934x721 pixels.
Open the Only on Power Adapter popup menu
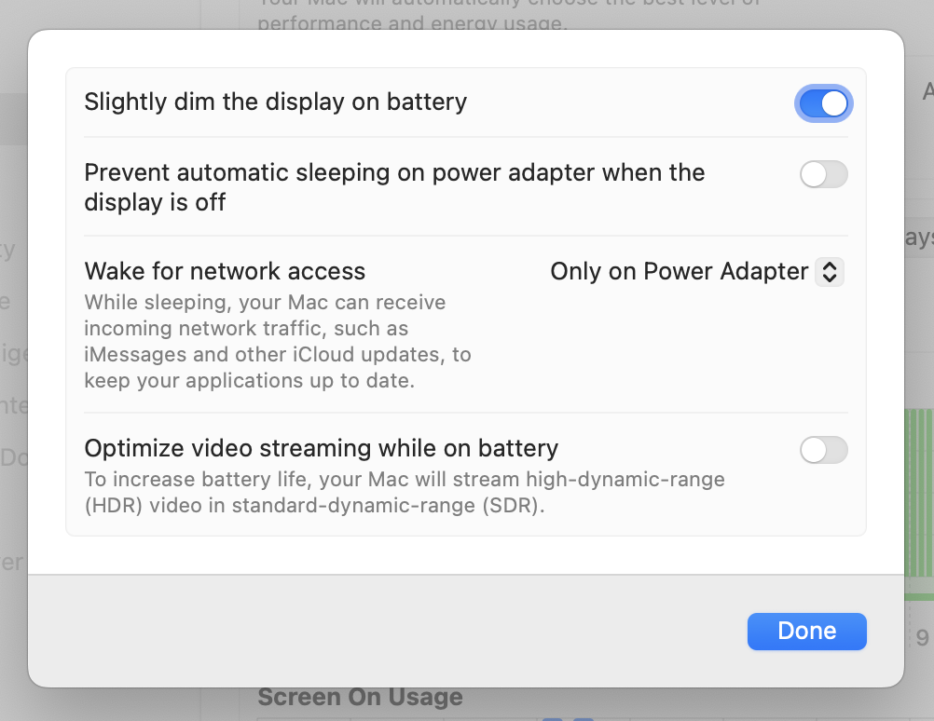[696, 271]
